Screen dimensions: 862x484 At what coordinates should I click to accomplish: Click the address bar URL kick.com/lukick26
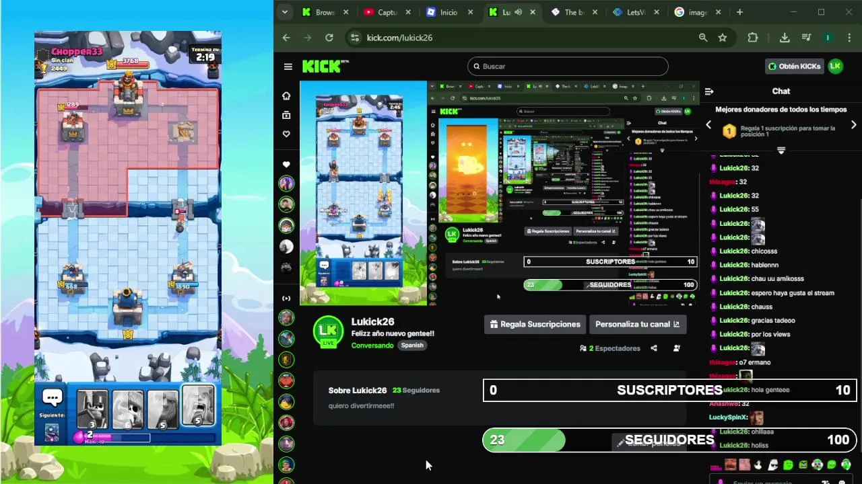tap(399, 38)
